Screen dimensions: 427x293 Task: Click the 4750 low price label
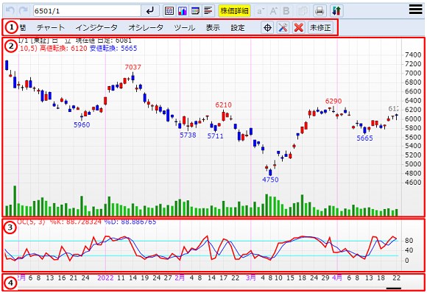[270, 180]
